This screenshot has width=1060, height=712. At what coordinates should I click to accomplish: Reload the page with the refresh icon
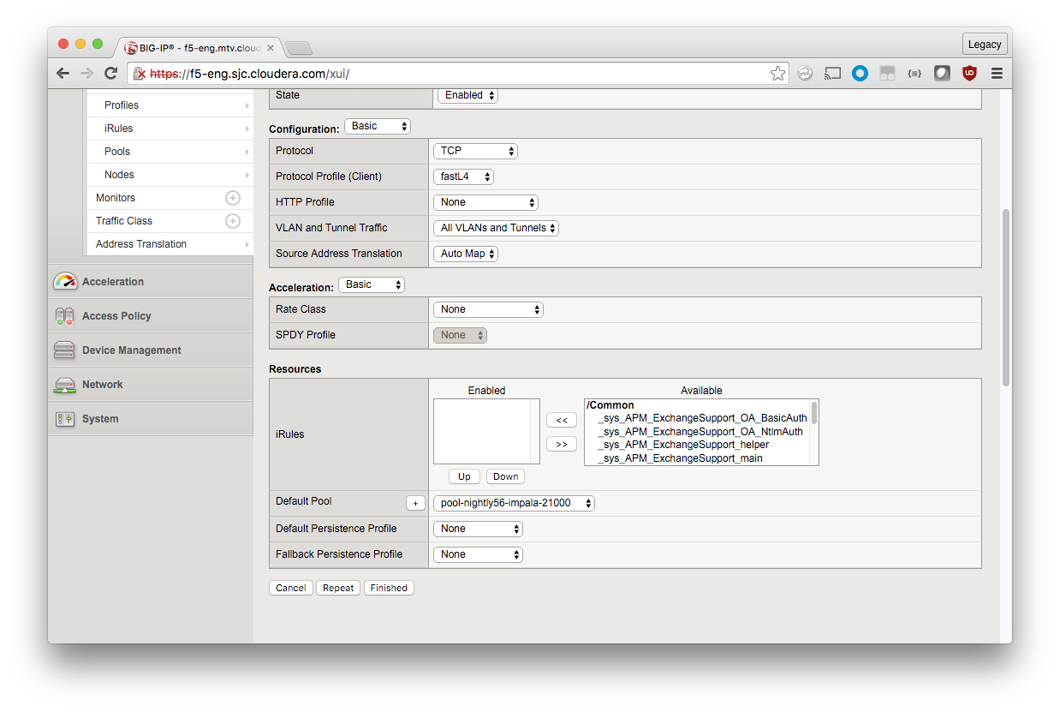point(110,74)
